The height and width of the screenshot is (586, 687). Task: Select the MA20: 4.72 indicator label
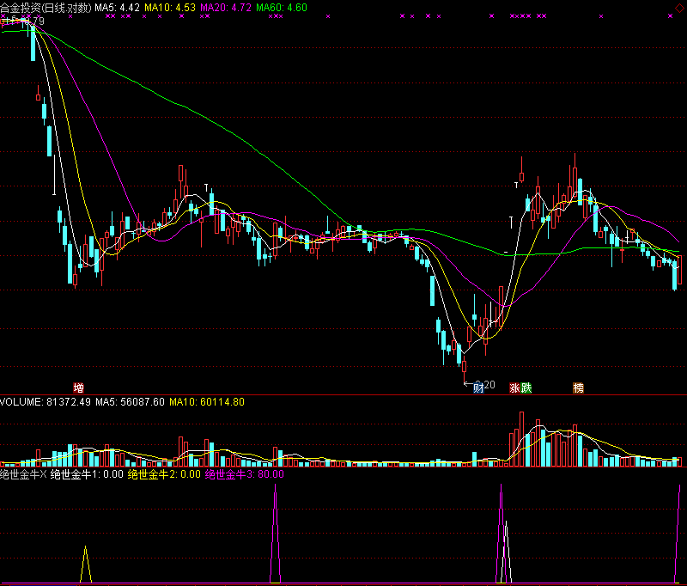226,8
